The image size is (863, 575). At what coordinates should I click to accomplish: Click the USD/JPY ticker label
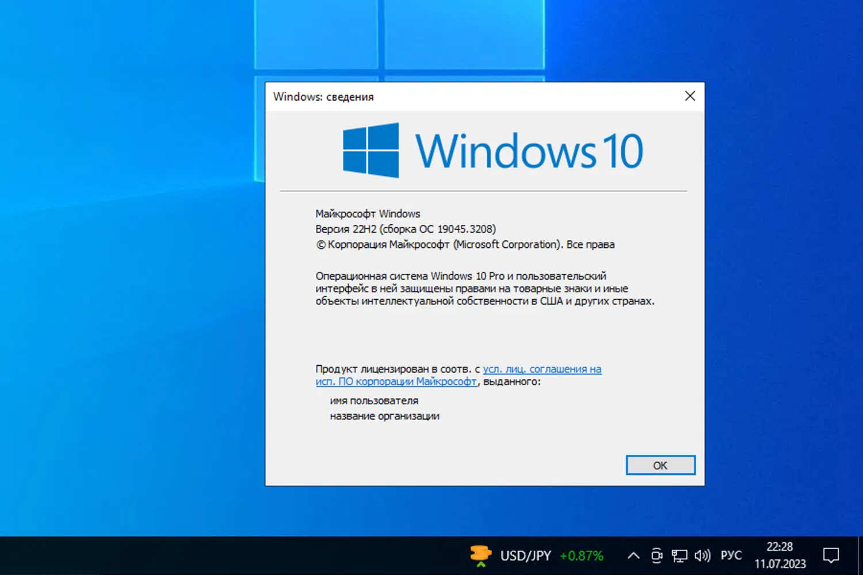pyautogui.click(x=525, y=555)
